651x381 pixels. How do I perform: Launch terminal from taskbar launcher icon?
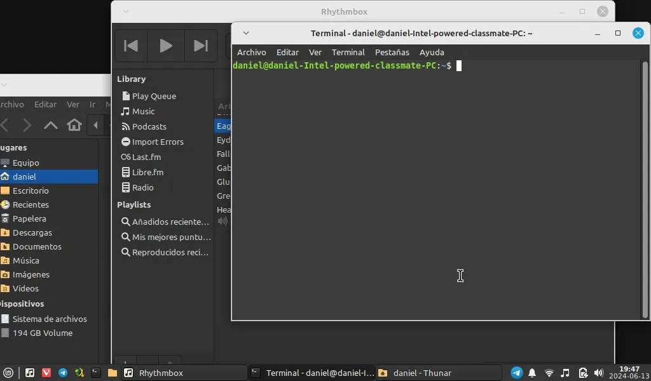pyautogui.click(x=96, y=373)
